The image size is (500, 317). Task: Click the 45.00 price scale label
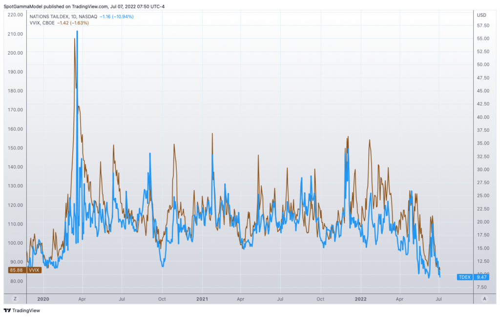coord(483,91)
